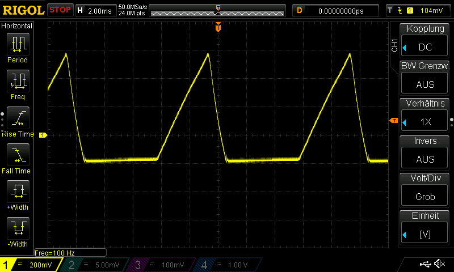Open the Verhältnis 1X probe ratio selector

coord(424,115)
